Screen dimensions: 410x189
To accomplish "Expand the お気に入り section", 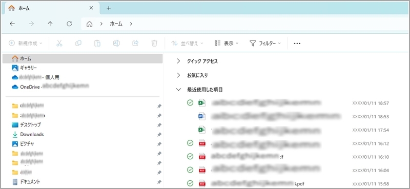I will coord(178,75).
